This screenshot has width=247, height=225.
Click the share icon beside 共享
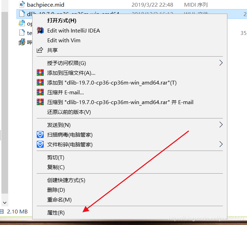[40, 50]
